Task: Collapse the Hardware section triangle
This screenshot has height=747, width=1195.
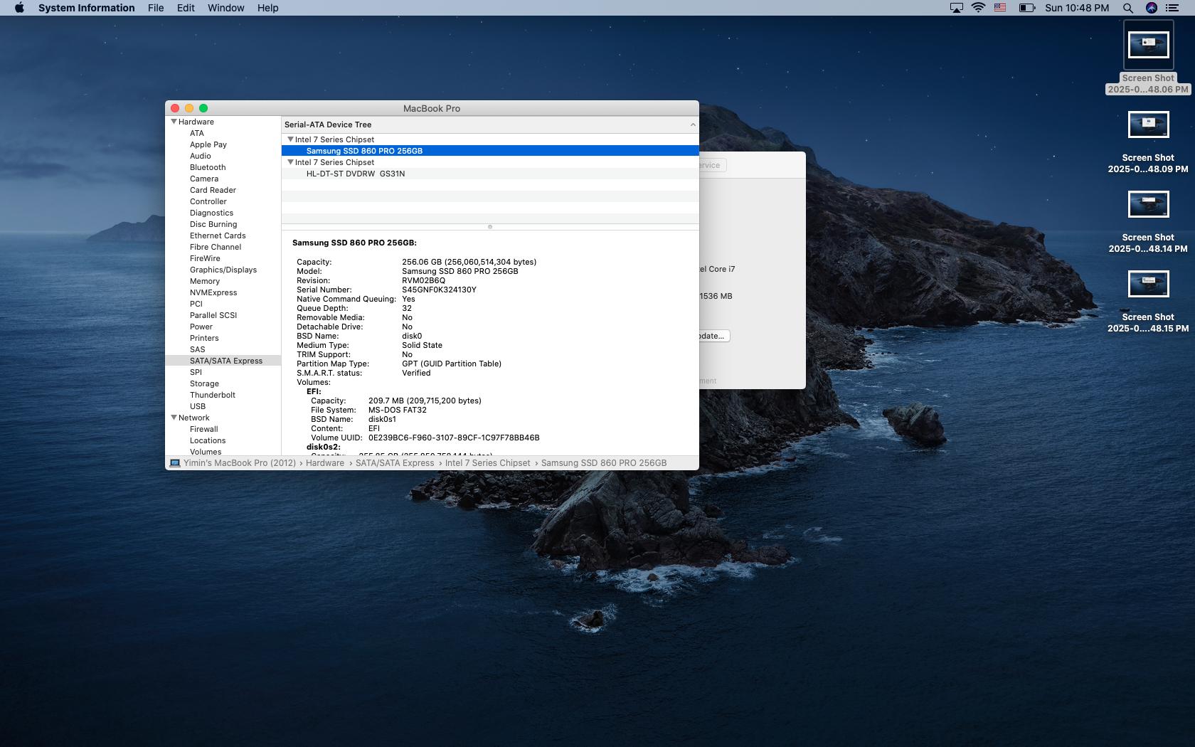Action: pyautogui.click(x=174, y=122)
